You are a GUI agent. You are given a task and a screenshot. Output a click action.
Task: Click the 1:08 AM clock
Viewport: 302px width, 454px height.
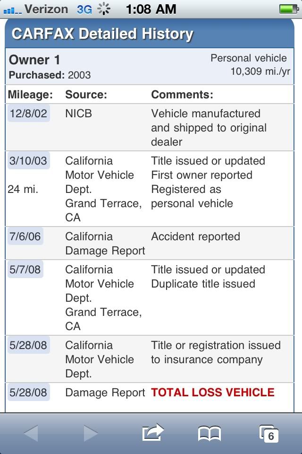pyautogui.click(x=151, y=9)
